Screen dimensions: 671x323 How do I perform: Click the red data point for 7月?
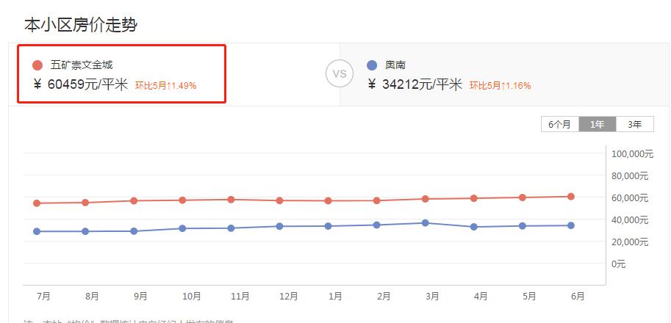pos(37,203)
